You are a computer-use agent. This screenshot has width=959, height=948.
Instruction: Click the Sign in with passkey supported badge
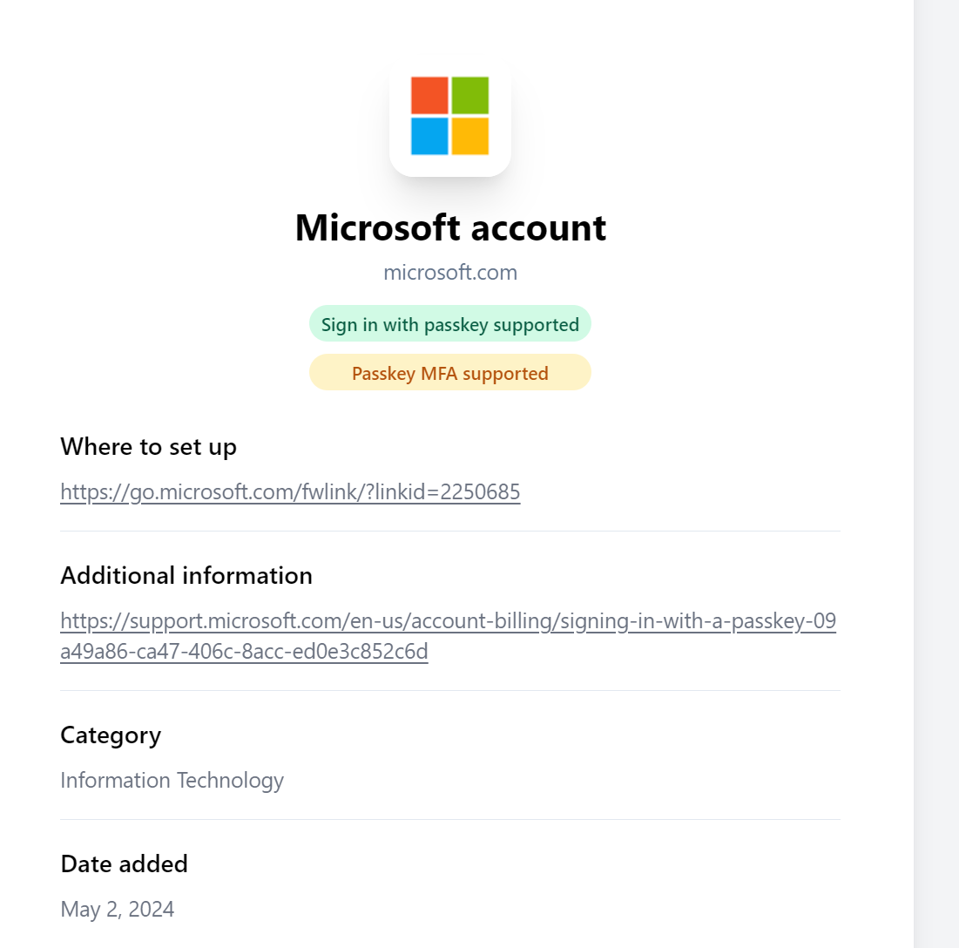(450, 325)
